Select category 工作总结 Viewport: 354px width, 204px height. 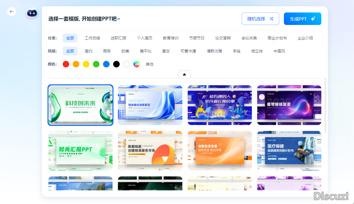click(92, 38)
